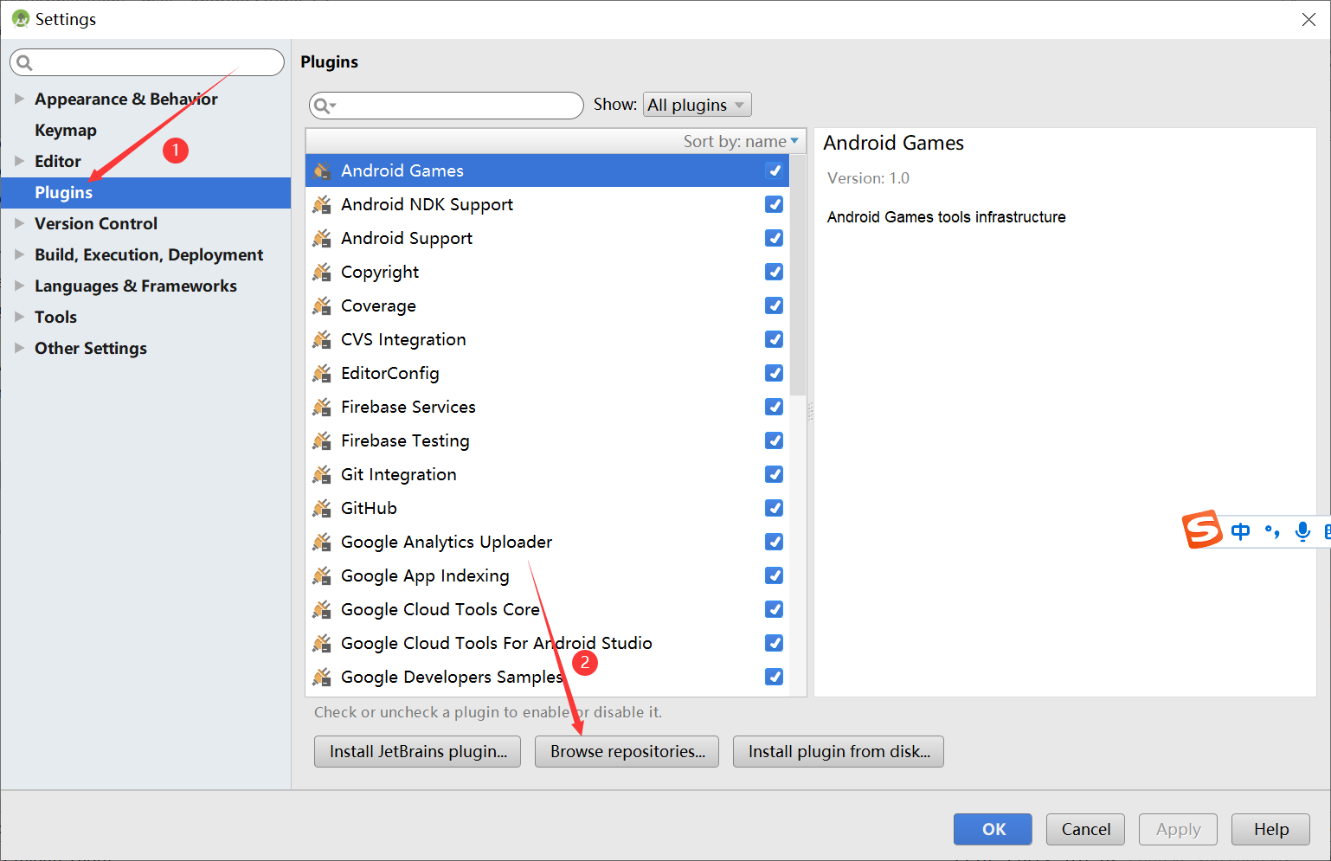Viewport: 1331px width, 861px height.
Task: Select the Keymap settings page
Action: point(66,130)
